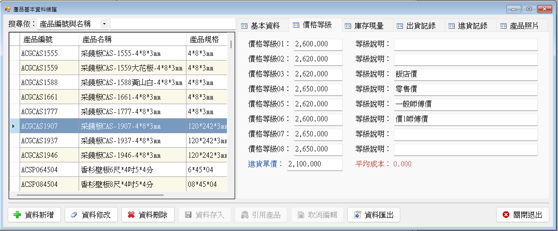Show the 出貨記錄 tab

pyautogui.click(x=418, y=26)
